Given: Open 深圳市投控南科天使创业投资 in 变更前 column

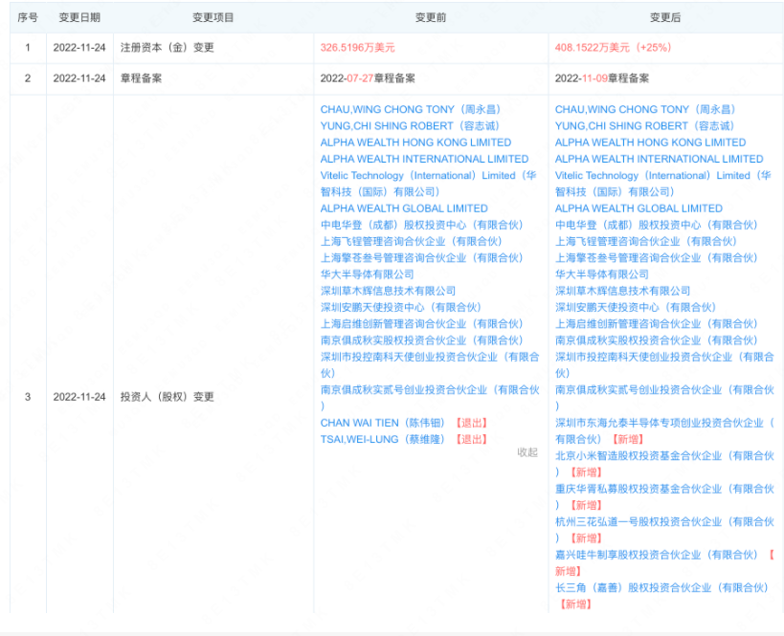Looking at the screenshot, I should pos(430,364).
